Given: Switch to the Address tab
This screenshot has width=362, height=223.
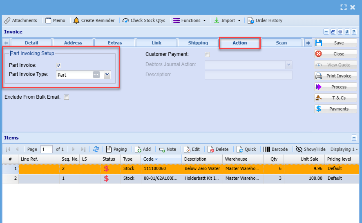Looking at the screenshot, I should (x=73, y=43).
